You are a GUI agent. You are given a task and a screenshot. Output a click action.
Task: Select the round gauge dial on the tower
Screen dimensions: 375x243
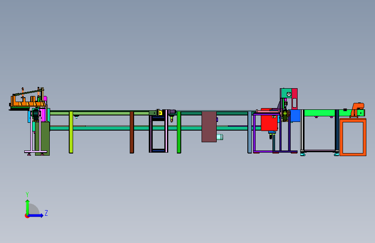289,94
